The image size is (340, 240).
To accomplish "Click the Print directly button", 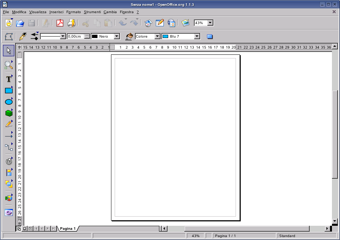I will (x=71, y=23).
